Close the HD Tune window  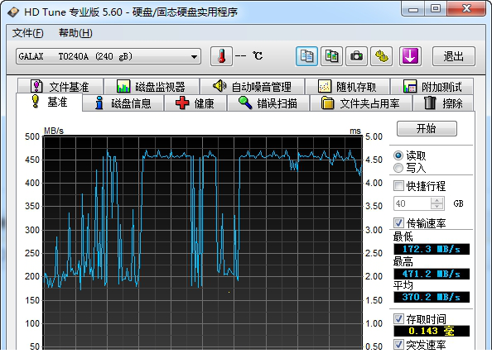(466, 9)
